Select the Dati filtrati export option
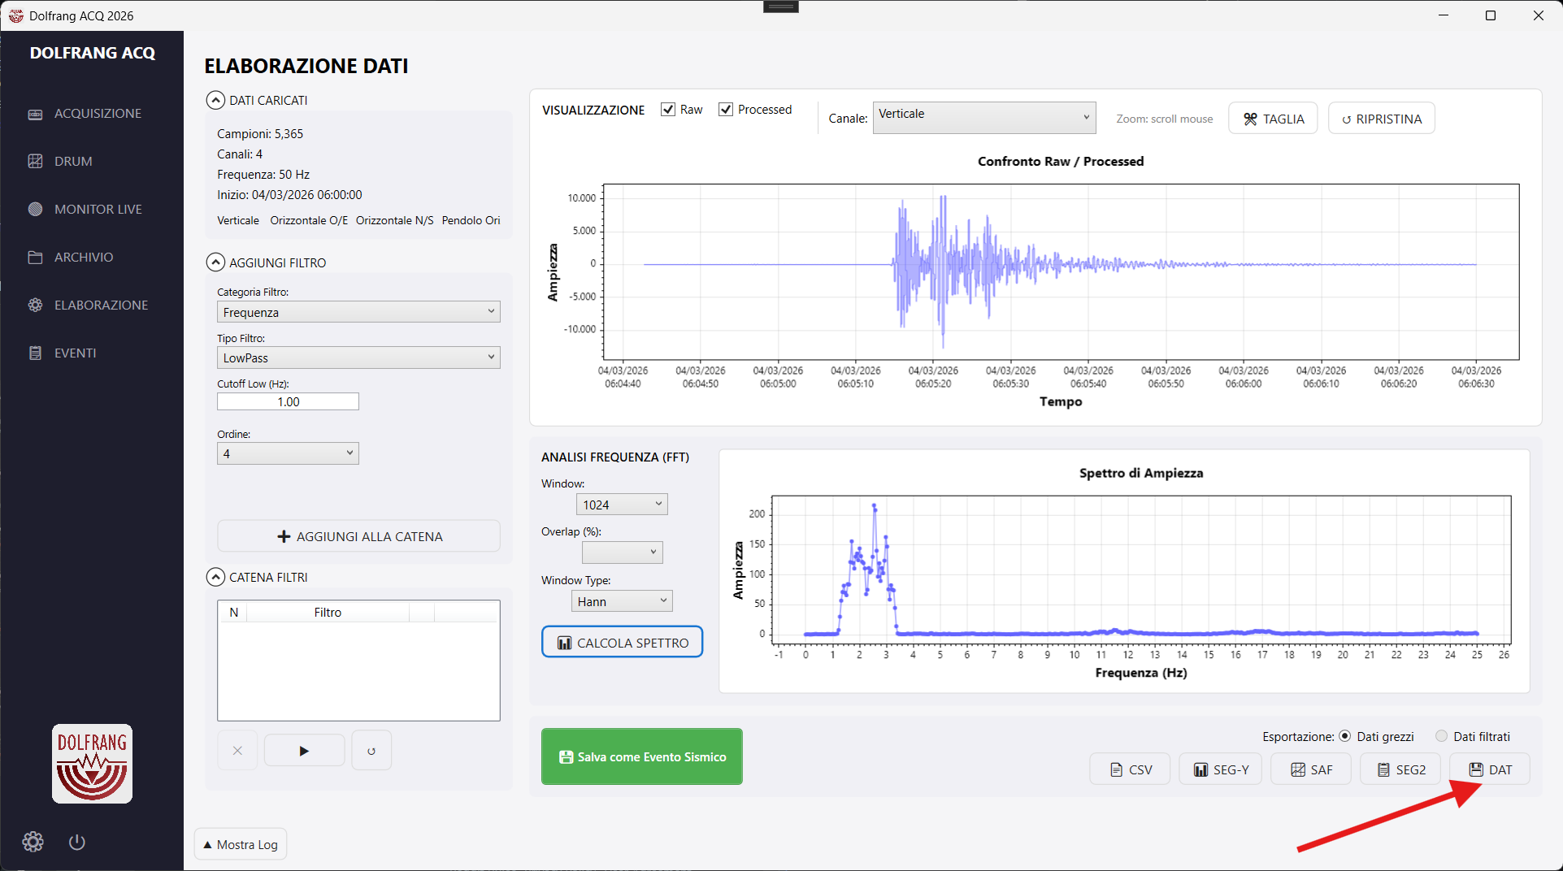This screenshot has height=871, width=1563. click(x=1441, y=736)
